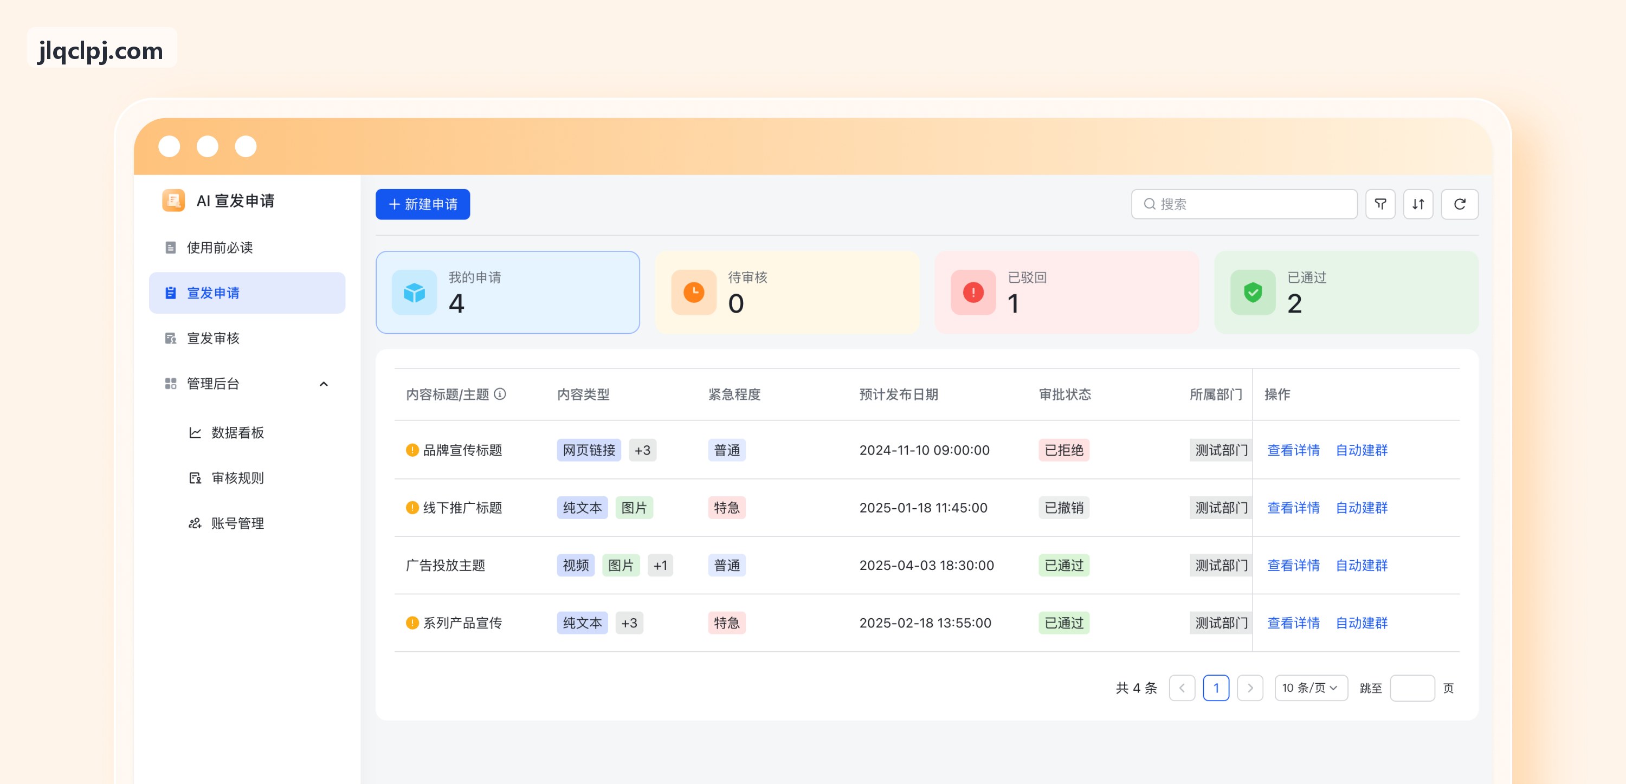Open the 10 条/页 page size dropdown
This screenshot has width=1626, height=784.
click(x=1311, y=688)
